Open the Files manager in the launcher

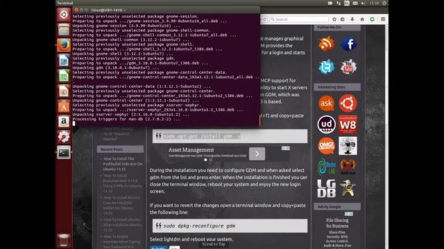64,30
